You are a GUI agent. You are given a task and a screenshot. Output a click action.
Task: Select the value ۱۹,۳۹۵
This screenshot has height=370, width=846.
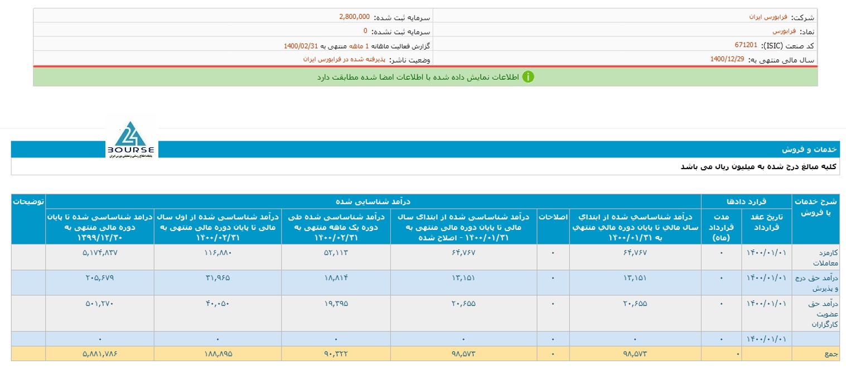[336, 304]
